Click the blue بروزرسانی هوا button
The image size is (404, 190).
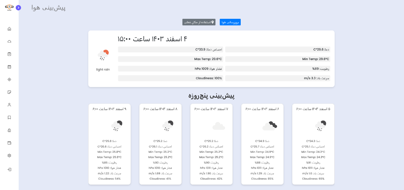coord(230,22)
